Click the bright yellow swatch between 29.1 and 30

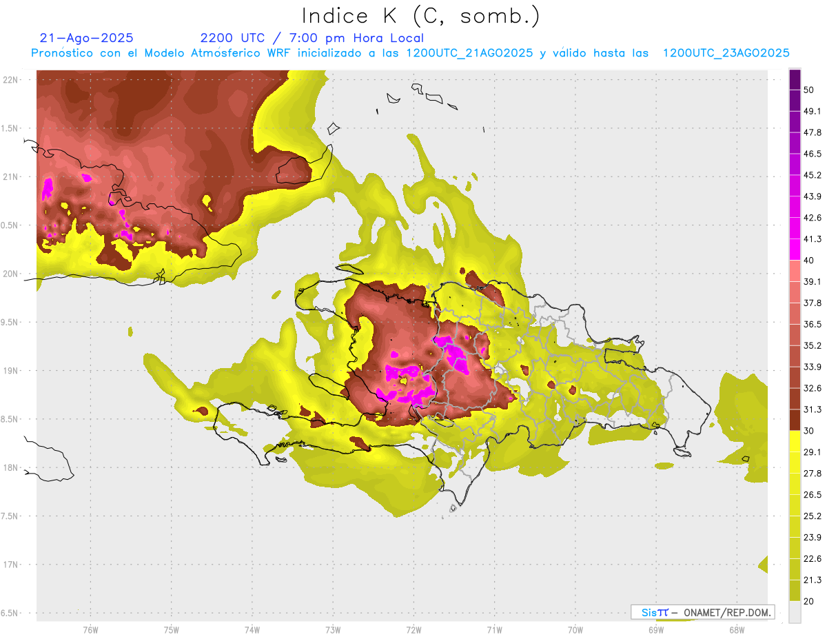coord(795,441)
